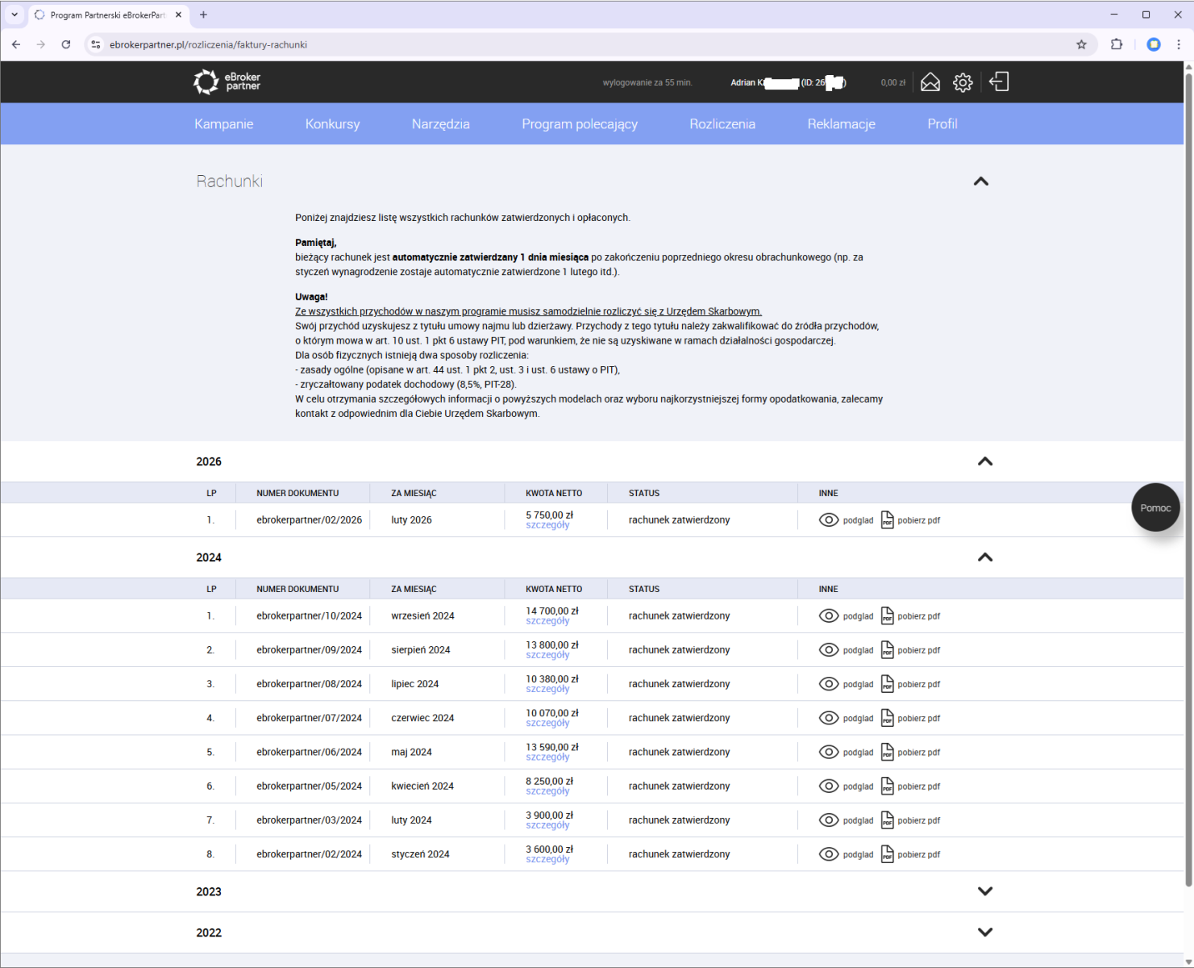Download PDF for ebrokerpartner/06/2024
Image resolution: width=1194 pixels, height=968 pixels.
[910, 753]
